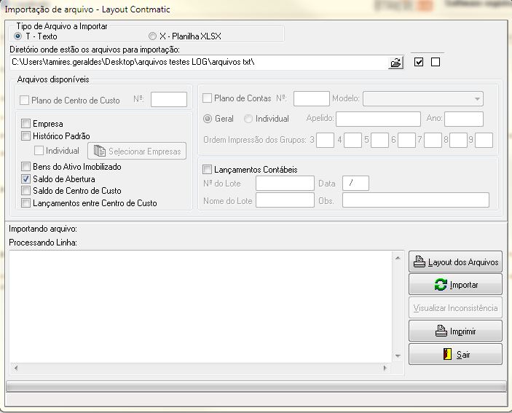Image resolution: width=512 pixels, height=413 pixels.
Task: Tick the select-all checked box icon
Action: click(x=418, y=62)
